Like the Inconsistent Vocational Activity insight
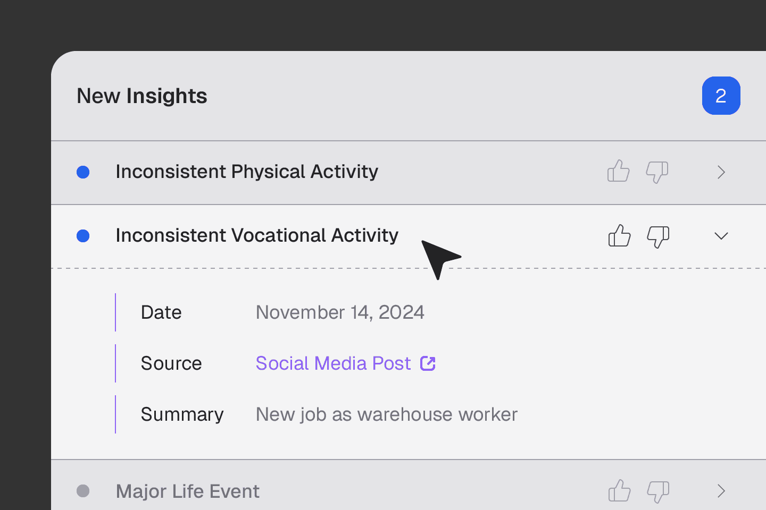This screenshot has width=766, height=510. click(x=619, y=236)
